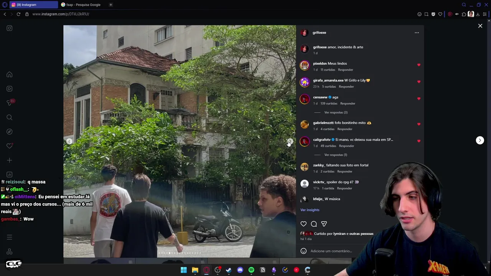Toggle like on pixeldsn's comment

(419, 65)
